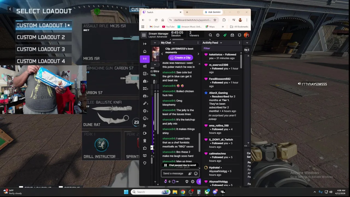Click the moderation shield below message box
The width and height of the screenshot is (350, 197).
187,181
